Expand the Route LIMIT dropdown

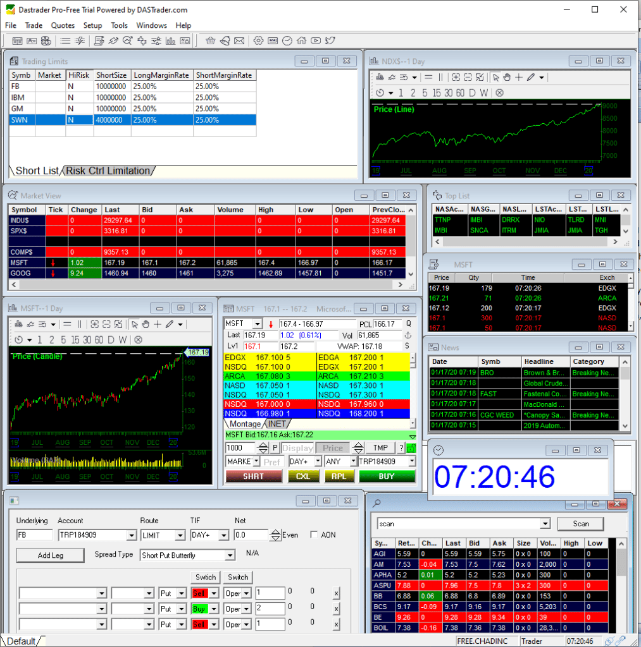coord(180,535)
